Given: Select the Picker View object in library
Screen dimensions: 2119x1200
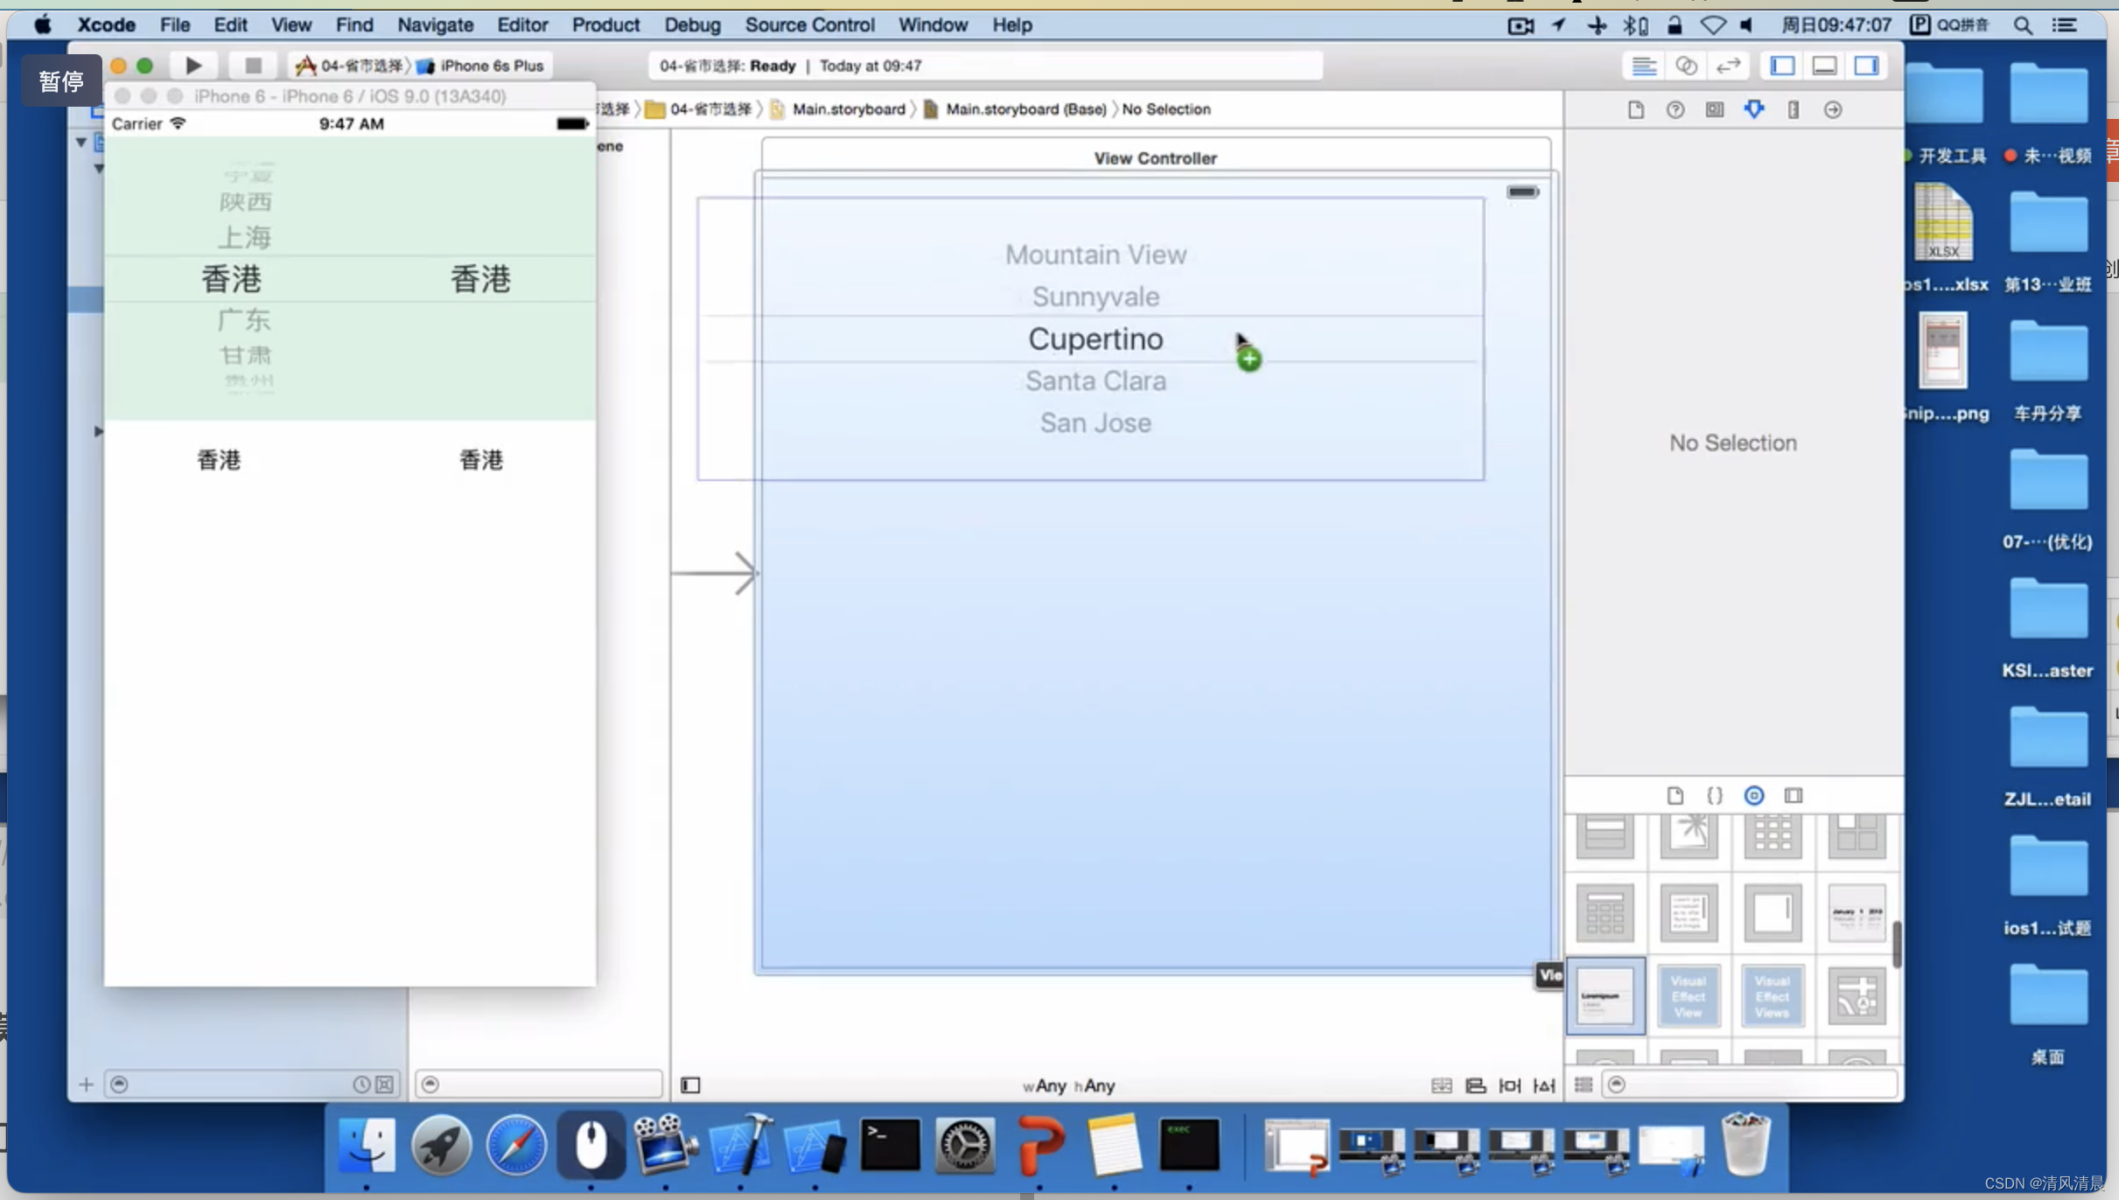Looking at the screenshot, I should [1605, 996].
